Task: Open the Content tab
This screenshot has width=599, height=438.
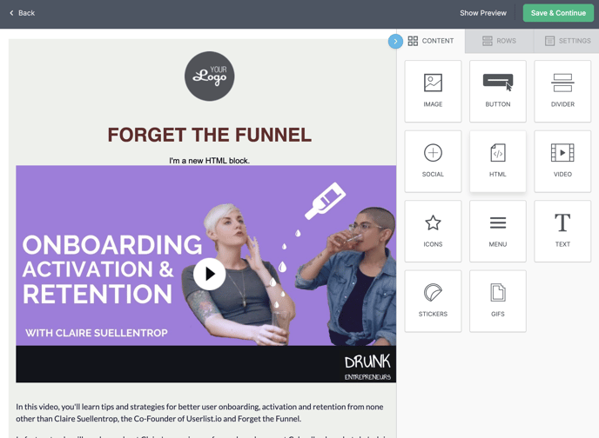Action: (x=430, y=41)
